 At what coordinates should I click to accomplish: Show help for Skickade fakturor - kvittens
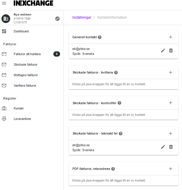tap(116, 72)
